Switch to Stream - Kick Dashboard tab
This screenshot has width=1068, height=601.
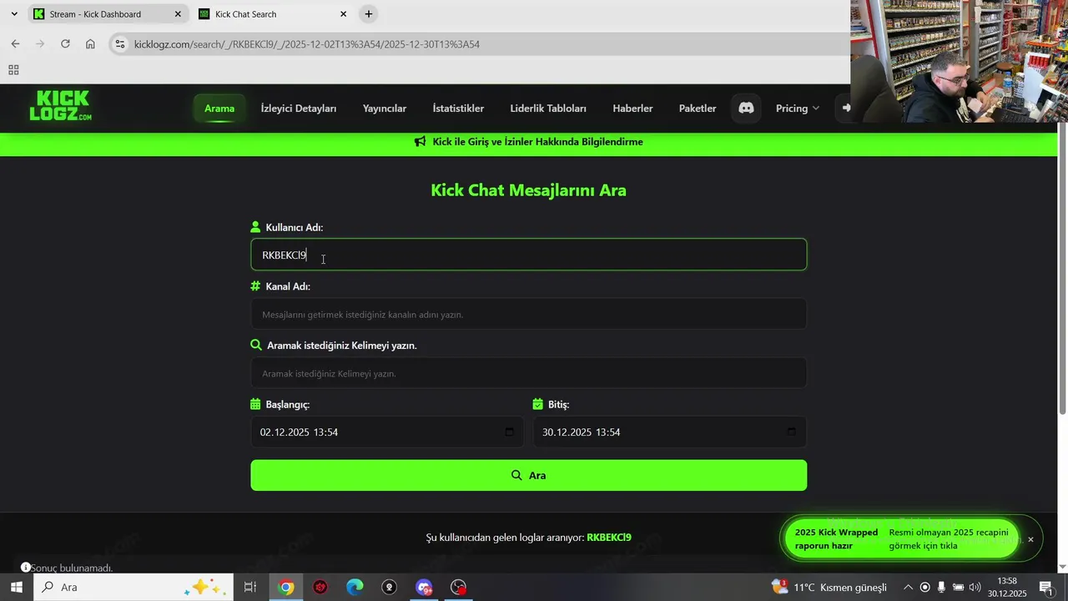pos(108,14)
